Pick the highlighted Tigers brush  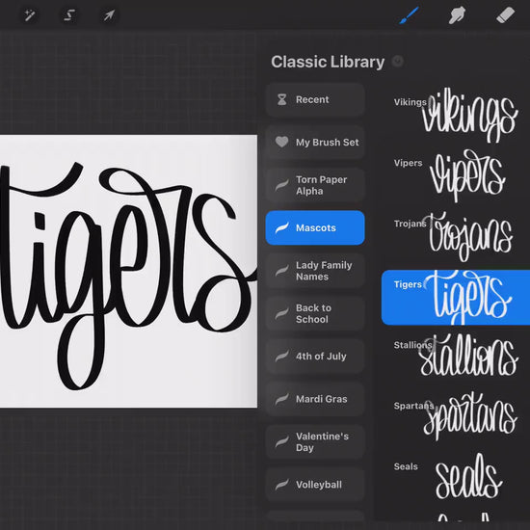click(x=456, y=298)
